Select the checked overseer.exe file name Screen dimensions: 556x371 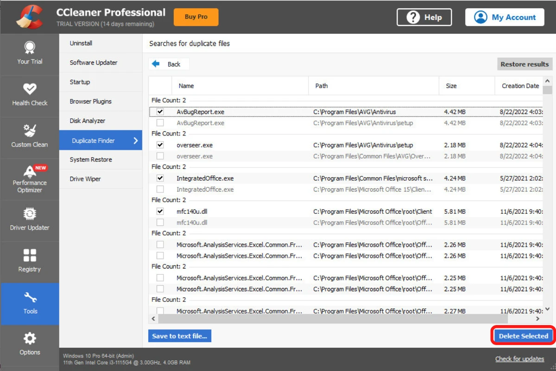point(195,145)
